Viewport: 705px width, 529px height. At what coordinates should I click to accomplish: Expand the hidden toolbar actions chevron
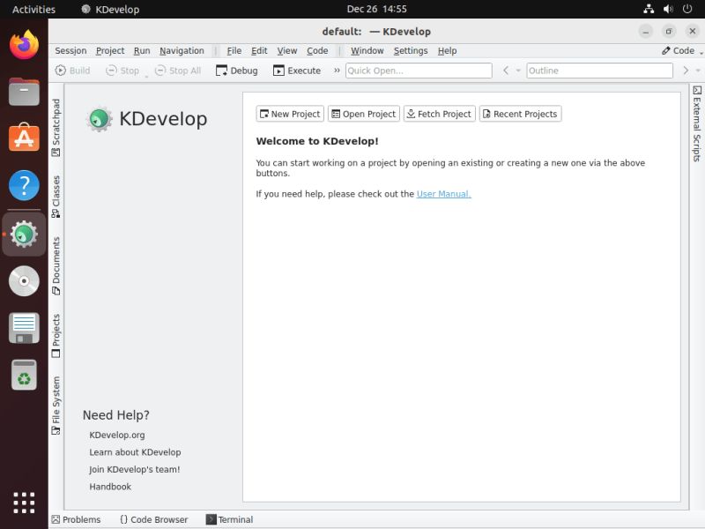click(338, 71)
